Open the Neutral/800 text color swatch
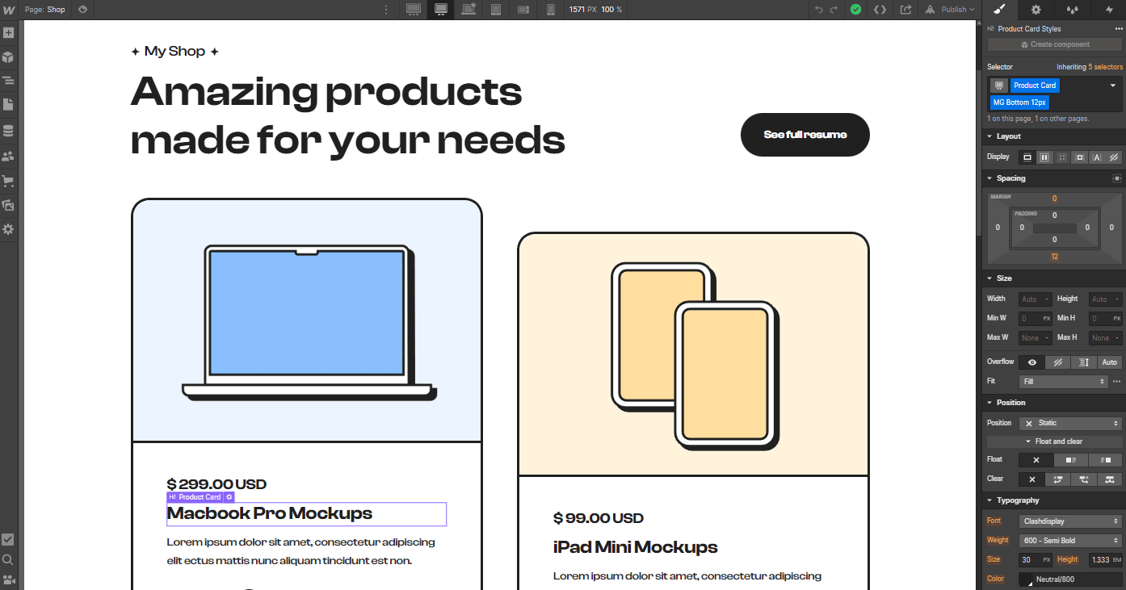1126x590 pixels. click(x=1024, y=579)
